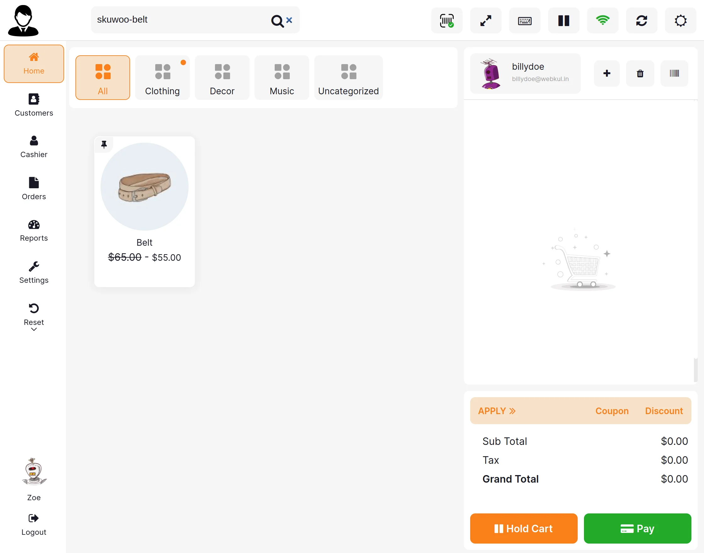View held carts
Viewport: 704px width, 553px height.
pyautogui.click(x=564, y=20)
